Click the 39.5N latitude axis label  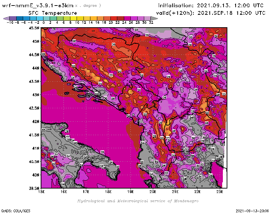[34, 188]
